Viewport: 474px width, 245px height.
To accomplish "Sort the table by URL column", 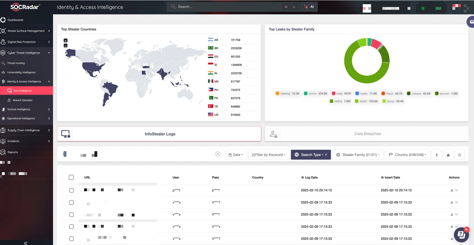I will tap(87, 178).
